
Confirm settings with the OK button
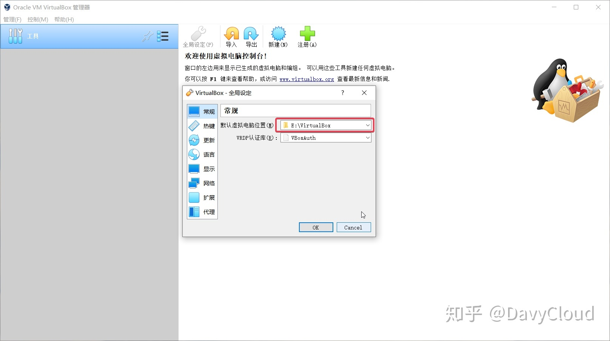tap(316, 227)
